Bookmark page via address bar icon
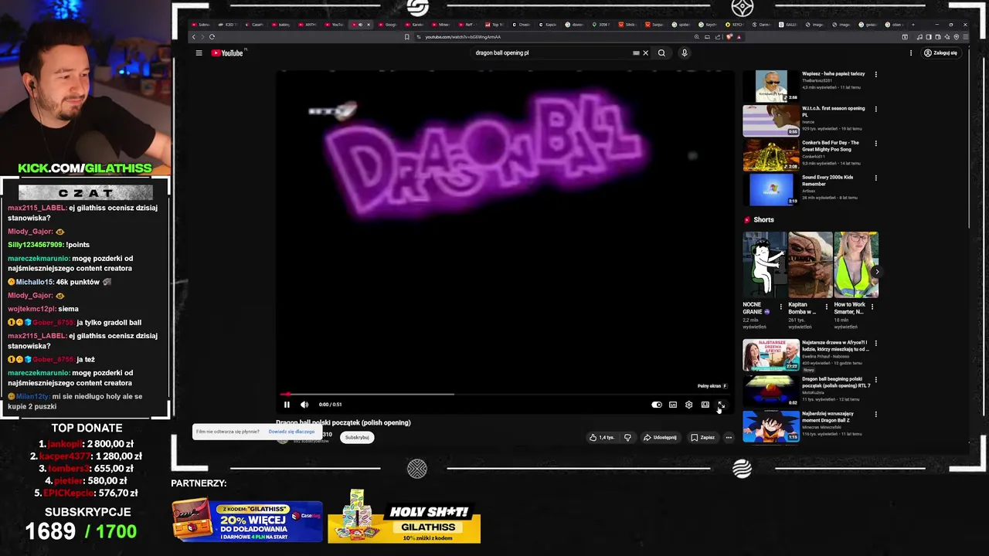Viewport: 989px width, 556px height. [407, 37]
